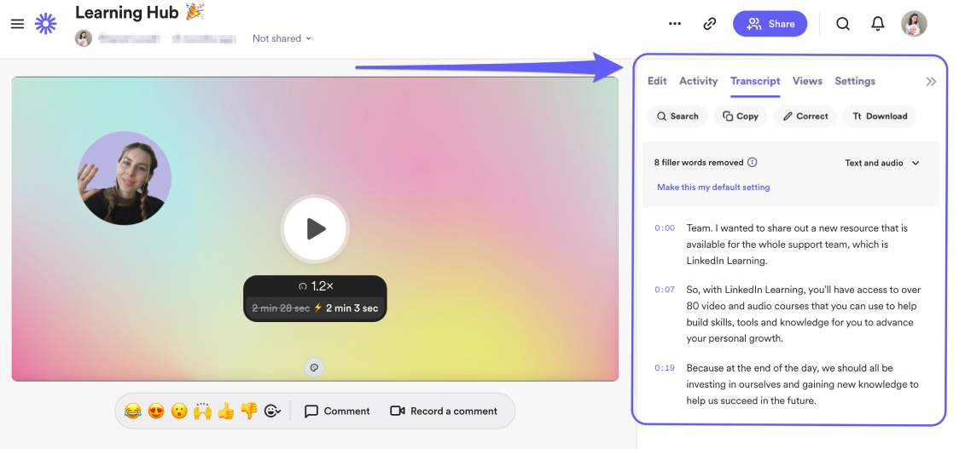965x449 pixels.
Task: Click the presenter's round camera bubble
Action: tap(125, 178)
